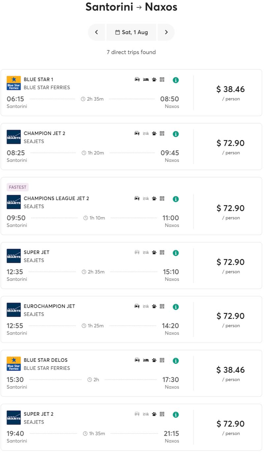Click the cabin bed icon on BLUE STAR 1

(x=146, y=80)
